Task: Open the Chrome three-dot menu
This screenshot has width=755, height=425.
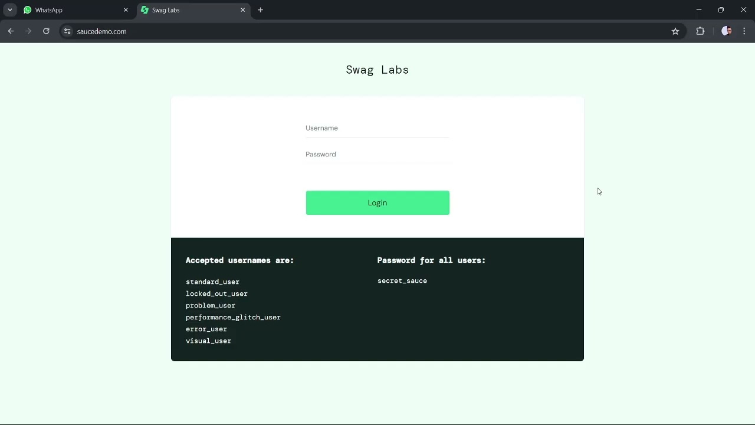Action: point(745,31)
